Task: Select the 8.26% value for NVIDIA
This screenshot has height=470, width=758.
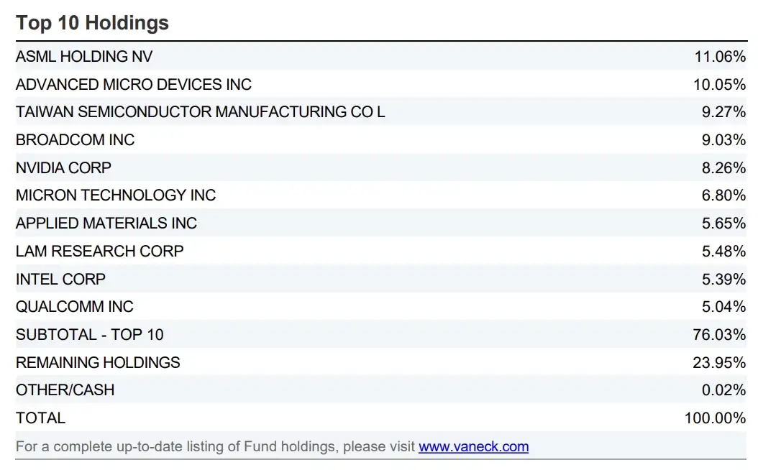Action: [723, 167]
